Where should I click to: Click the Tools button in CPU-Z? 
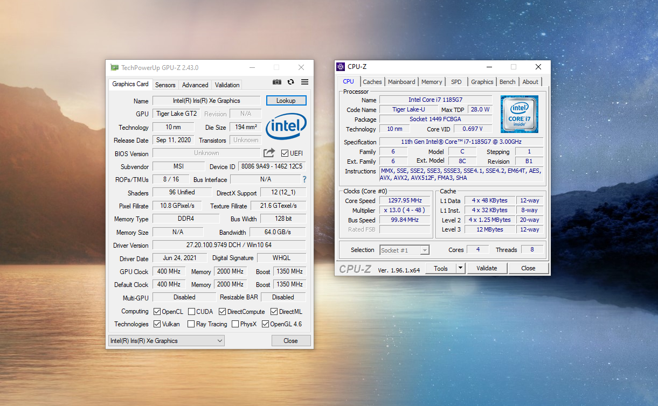point(441,268)
